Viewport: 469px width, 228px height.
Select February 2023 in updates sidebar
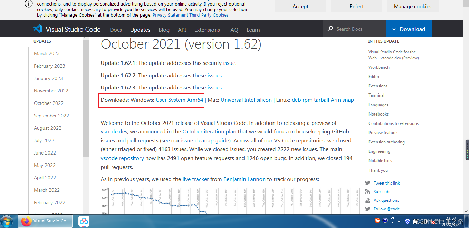(x=49, y=66)
